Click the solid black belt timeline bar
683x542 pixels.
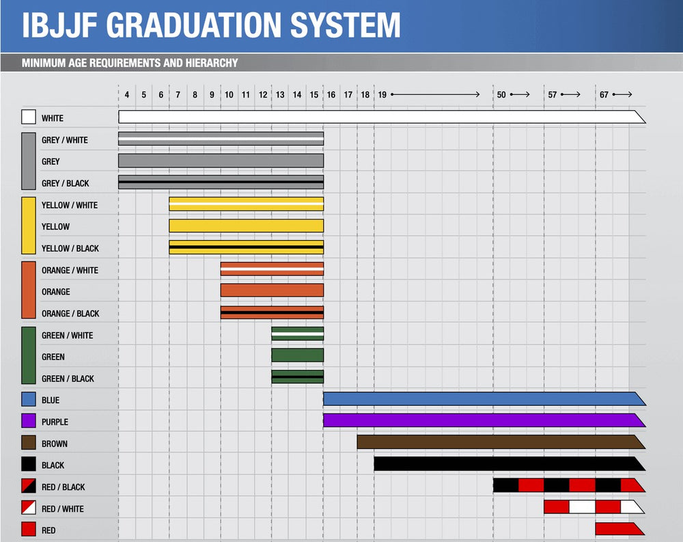[510, 464]
